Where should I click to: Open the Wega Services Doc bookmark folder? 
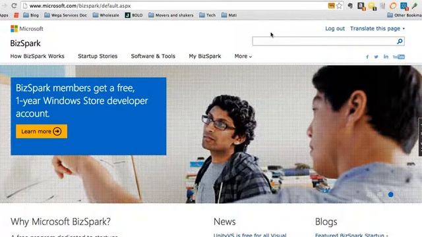coord(66,15)
